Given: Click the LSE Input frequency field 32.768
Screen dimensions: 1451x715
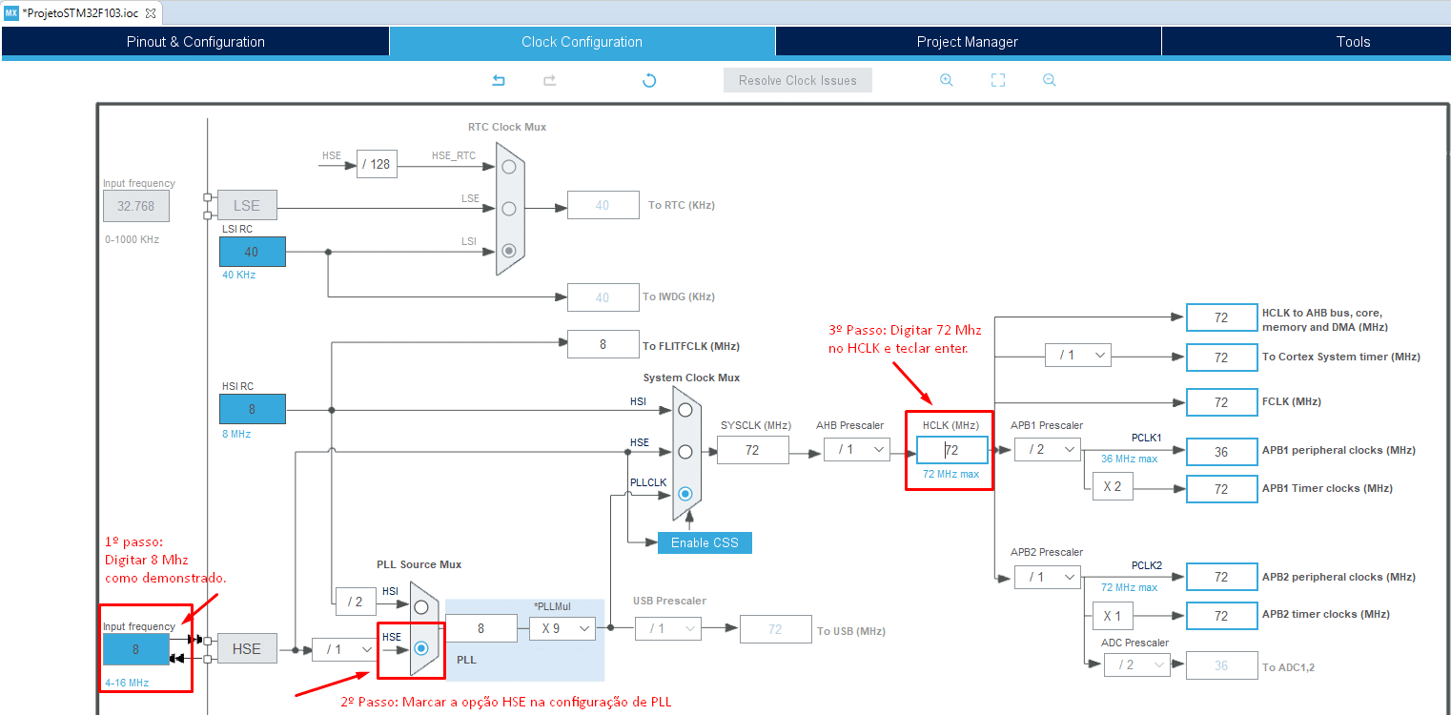Looking at the screenshot, I should 136,206.
